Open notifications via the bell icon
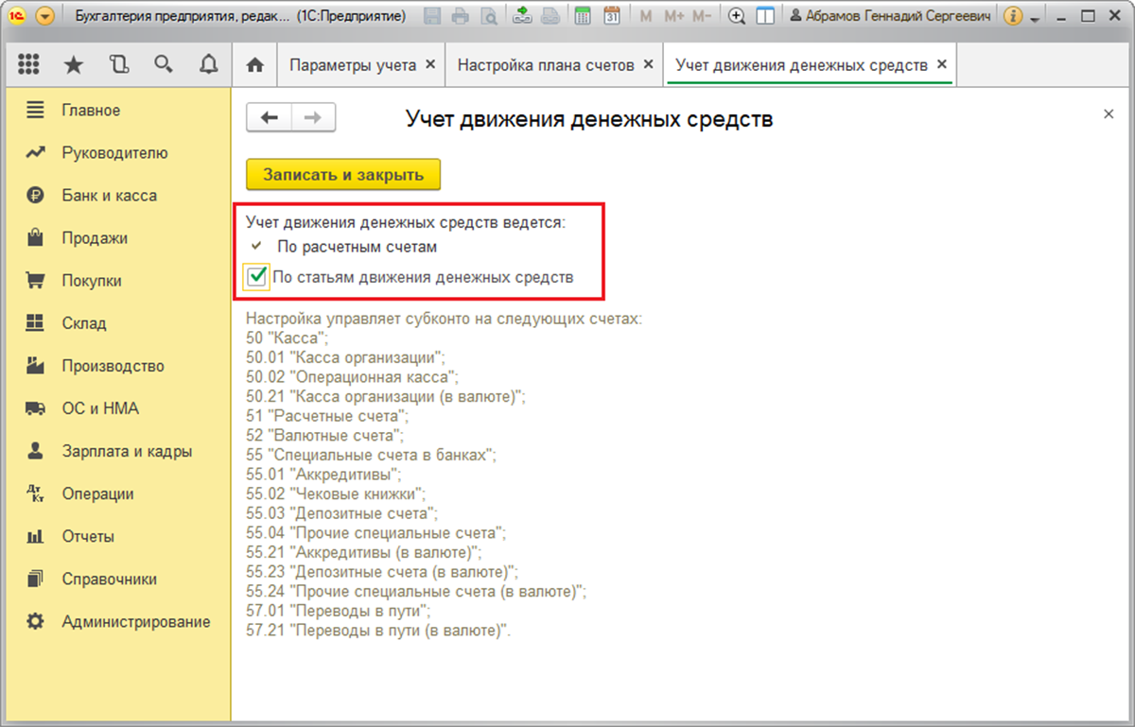This screenshot has height=727, width=1135. tap(207, 64)
